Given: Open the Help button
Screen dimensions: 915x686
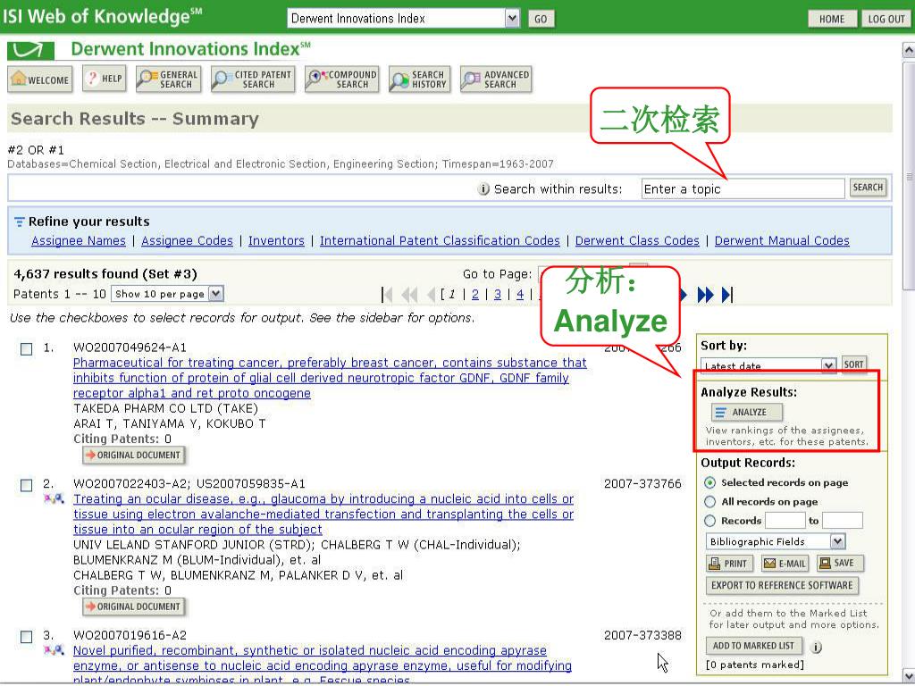Looking at the screenshot, I should (105, 79).
